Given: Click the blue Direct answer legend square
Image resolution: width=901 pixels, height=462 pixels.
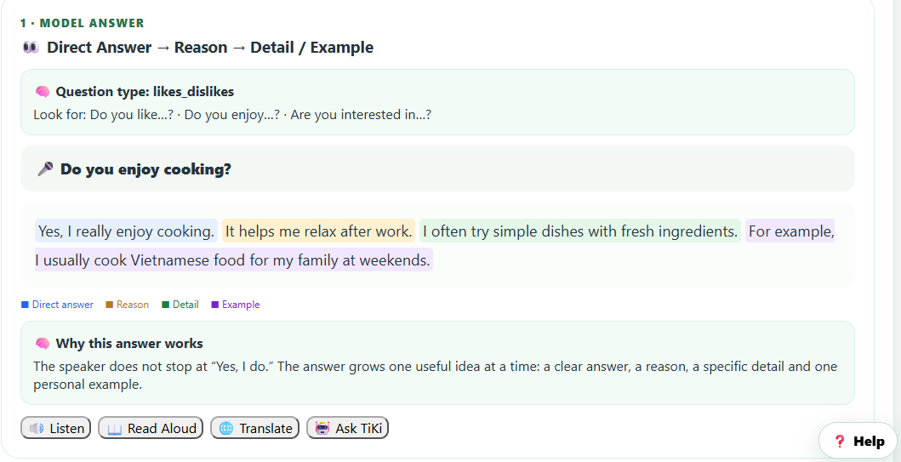Looking at the screenshot, I should 25,305.
